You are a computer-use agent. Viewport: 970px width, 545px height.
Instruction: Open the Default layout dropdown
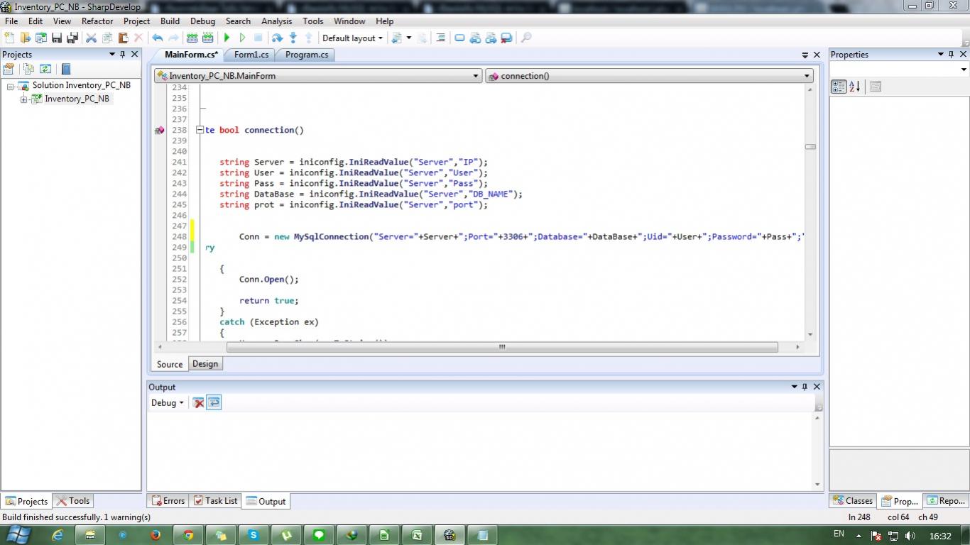352,38
